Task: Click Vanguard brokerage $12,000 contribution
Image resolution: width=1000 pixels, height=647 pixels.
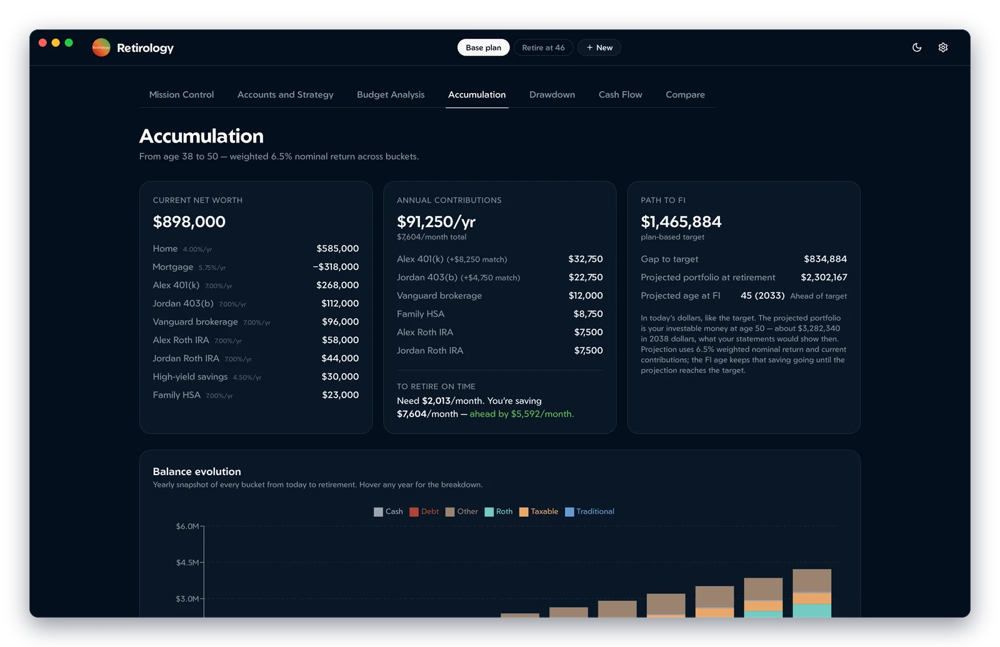Action: pos(499,296)
